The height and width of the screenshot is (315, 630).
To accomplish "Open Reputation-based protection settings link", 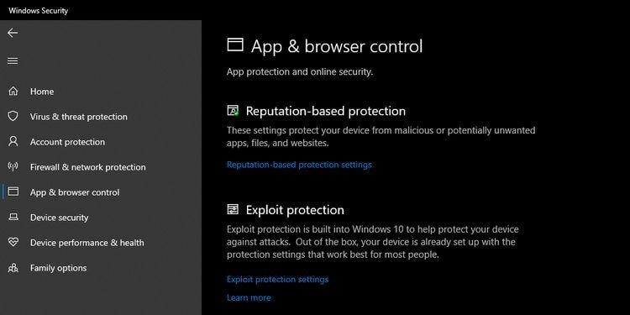I will 299,165.
